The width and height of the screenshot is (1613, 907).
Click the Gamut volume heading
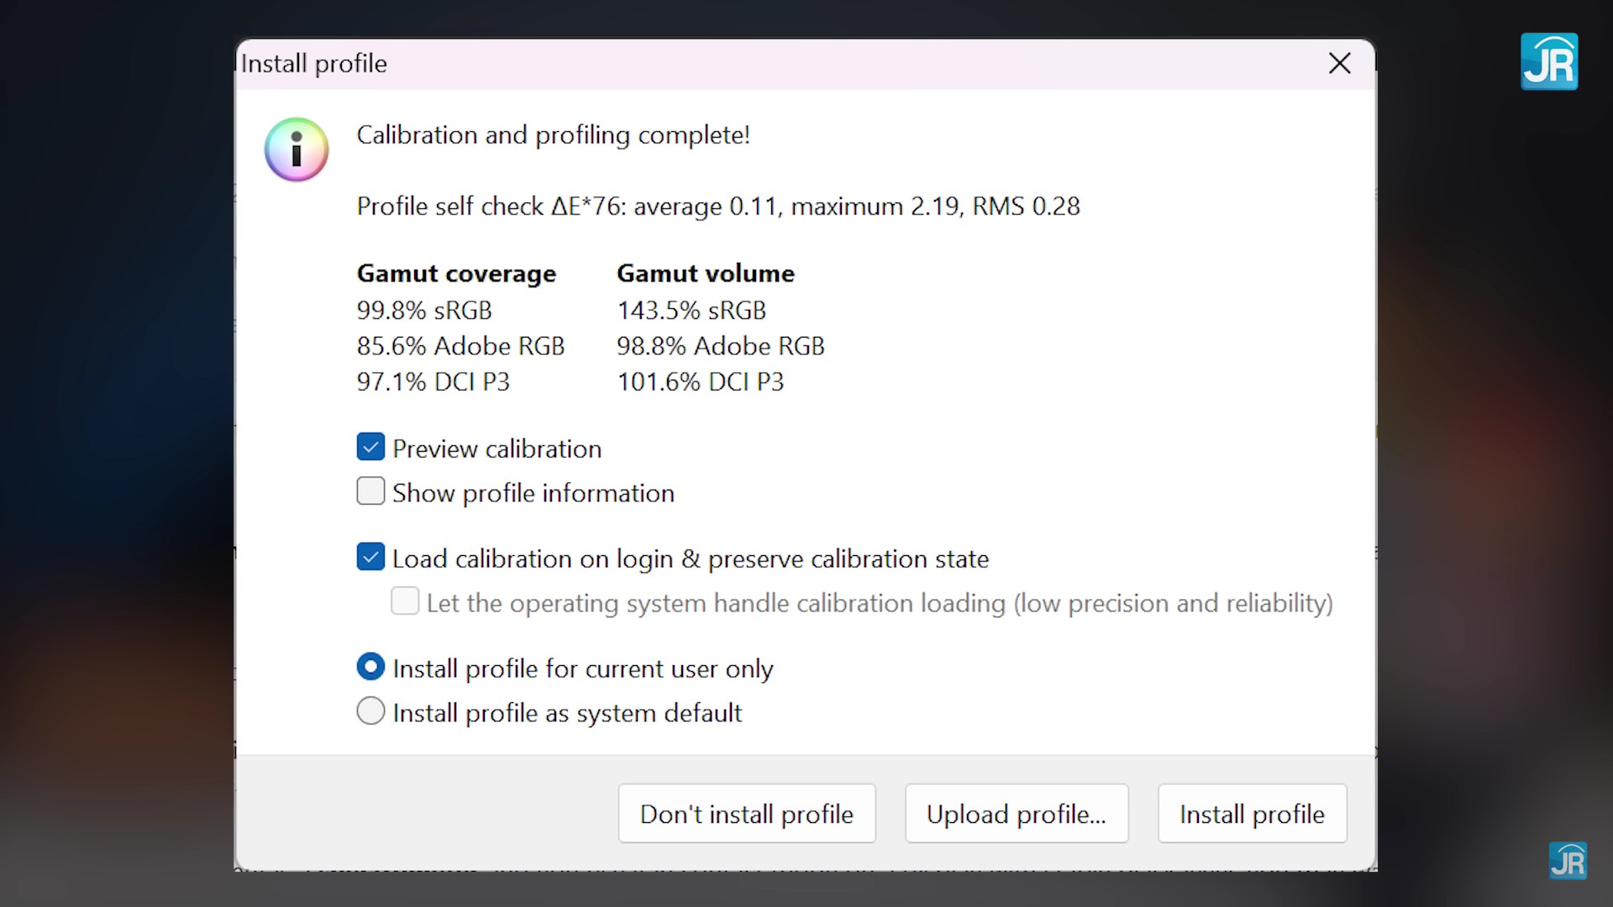705,274
